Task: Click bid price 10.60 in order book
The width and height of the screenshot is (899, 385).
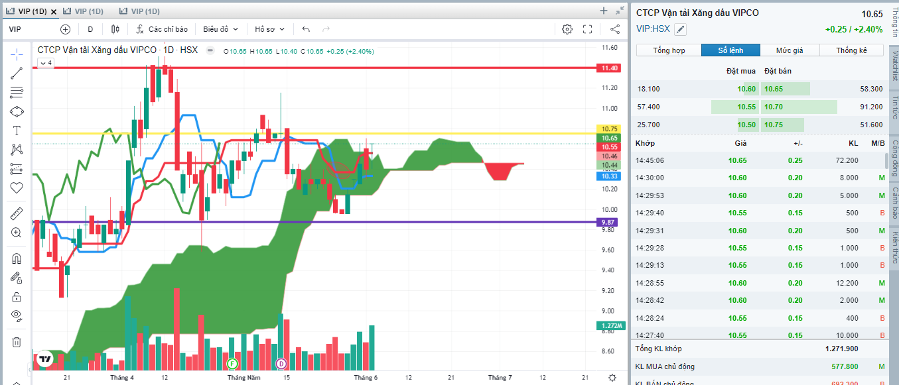Action: pyautogui.click(x=747, y=89)
